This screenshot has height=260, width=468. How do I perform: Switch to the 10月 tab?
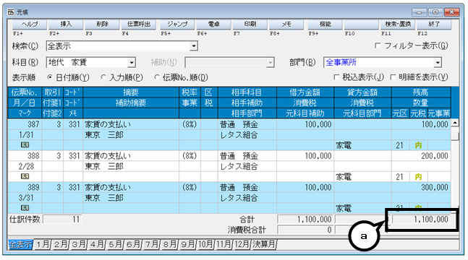(x=205, y=245)
